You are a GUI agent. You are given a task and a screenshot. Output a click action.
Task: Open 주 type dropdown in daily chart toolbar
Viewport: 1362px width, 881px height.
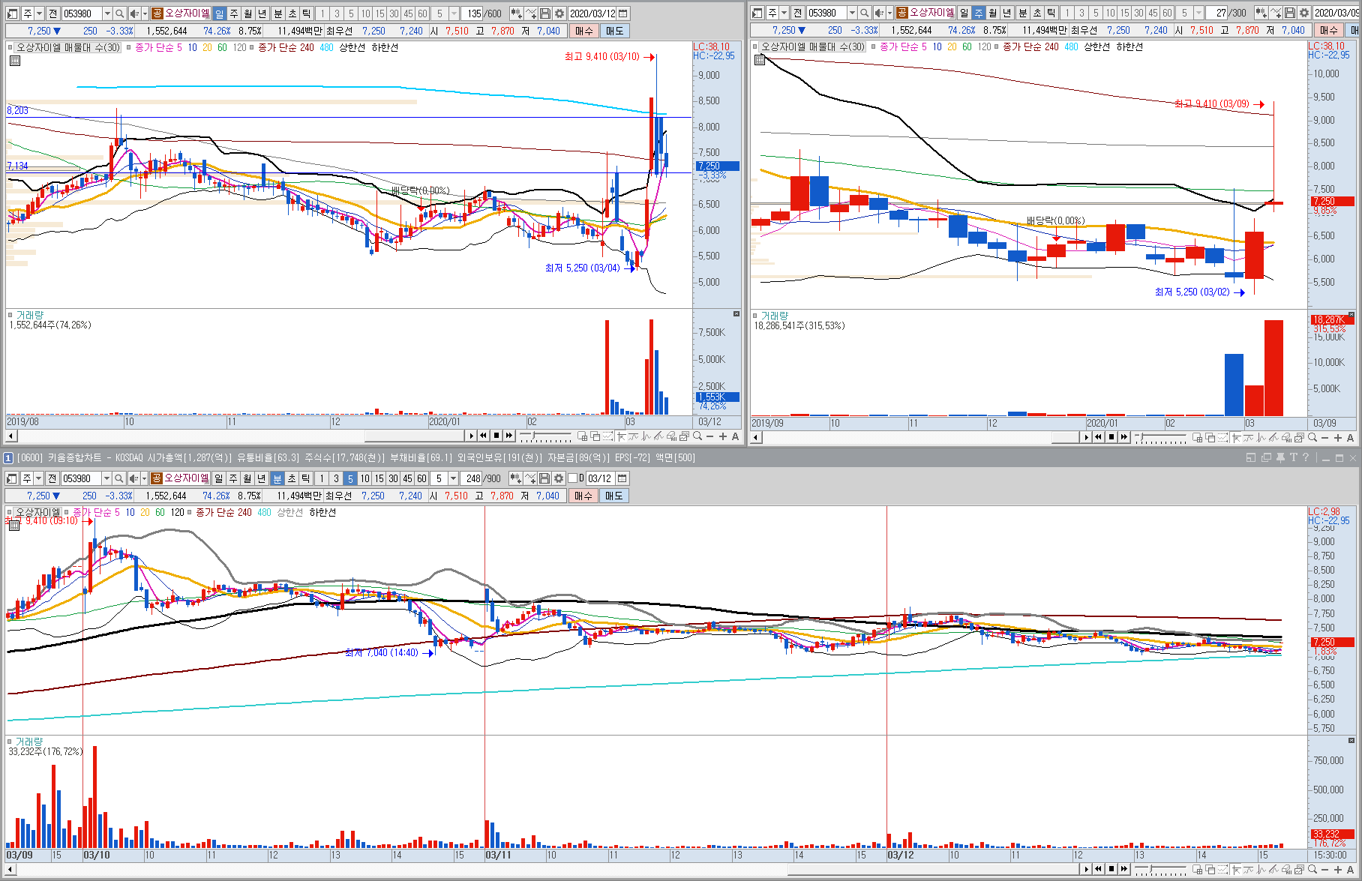click(x=39, y=13)
